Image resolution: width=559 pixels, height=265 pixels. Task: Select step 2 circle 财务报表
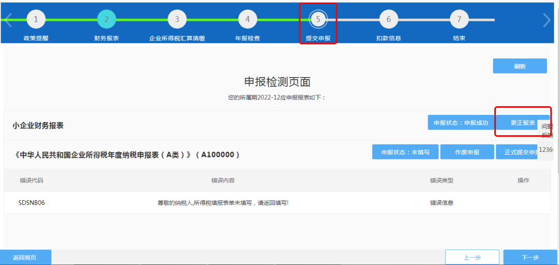pyautogui.click(x=107, y=20)
